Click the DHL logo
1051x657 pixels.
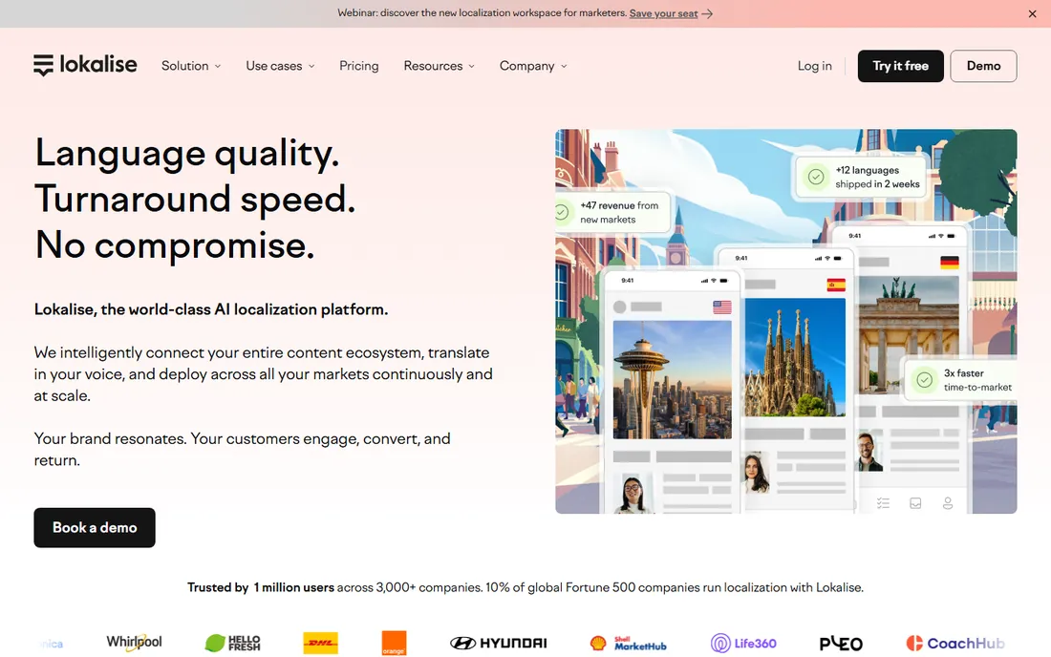click(320, 643)
